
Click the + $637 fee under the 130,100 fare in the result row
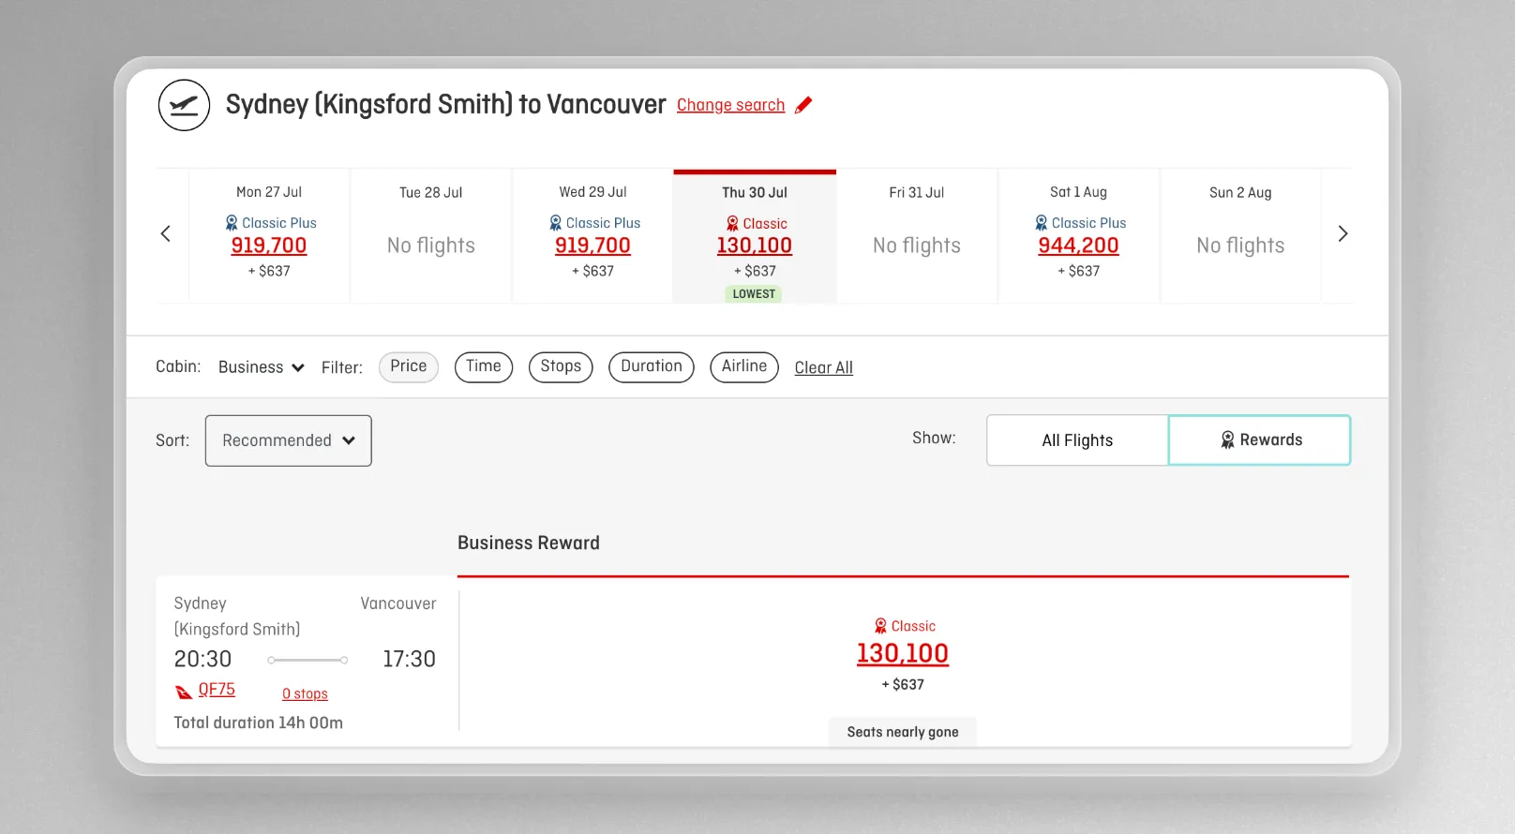click(x=903, y=685)
